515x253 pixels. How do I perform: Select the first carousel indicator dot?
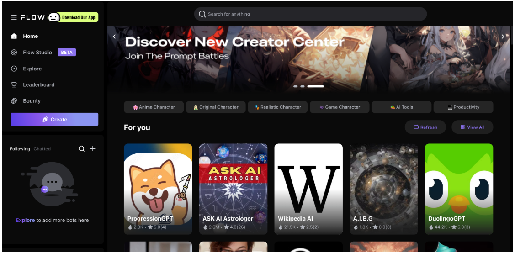[296, 86]
